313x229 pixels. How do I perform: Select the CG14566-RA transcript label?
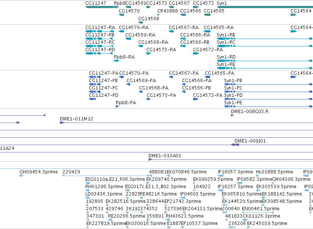pyautogui.click(x=195, y=35)
